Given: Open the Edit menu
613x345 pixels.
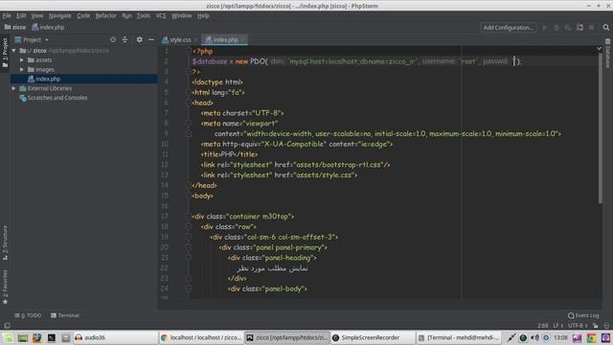Looking at the screenshot, I should coord(21,15).
